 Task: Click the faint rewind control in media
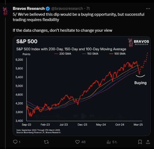point(75,116)
